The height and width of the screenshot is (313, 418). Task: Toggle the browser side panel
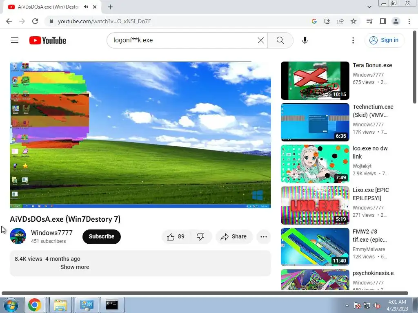tap(383, 21)
